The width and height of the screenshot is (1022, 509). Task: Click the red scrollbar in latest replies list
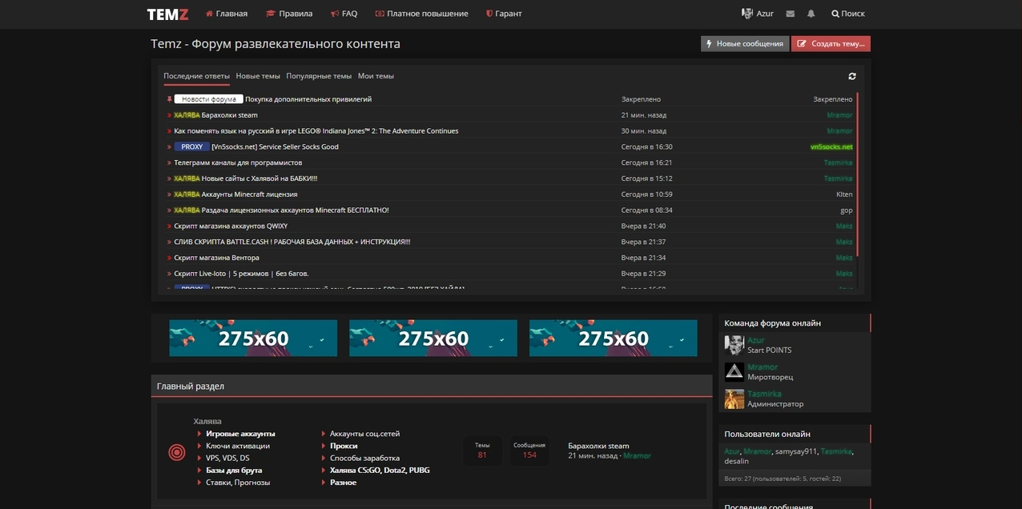(x=857, y=174)
